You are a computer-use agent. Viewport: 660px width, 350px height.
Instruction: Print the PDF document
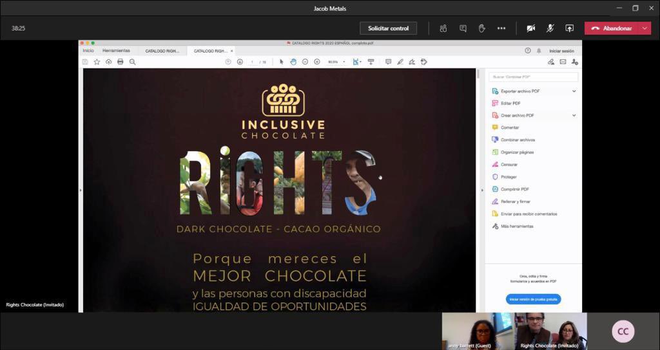(121, 62)
